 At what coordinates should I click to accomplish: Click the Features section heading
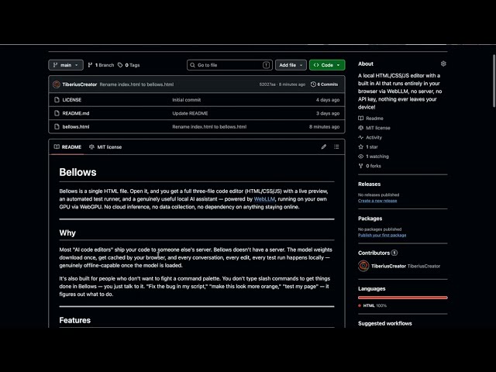pyautogui.click(x=74, y=320)
